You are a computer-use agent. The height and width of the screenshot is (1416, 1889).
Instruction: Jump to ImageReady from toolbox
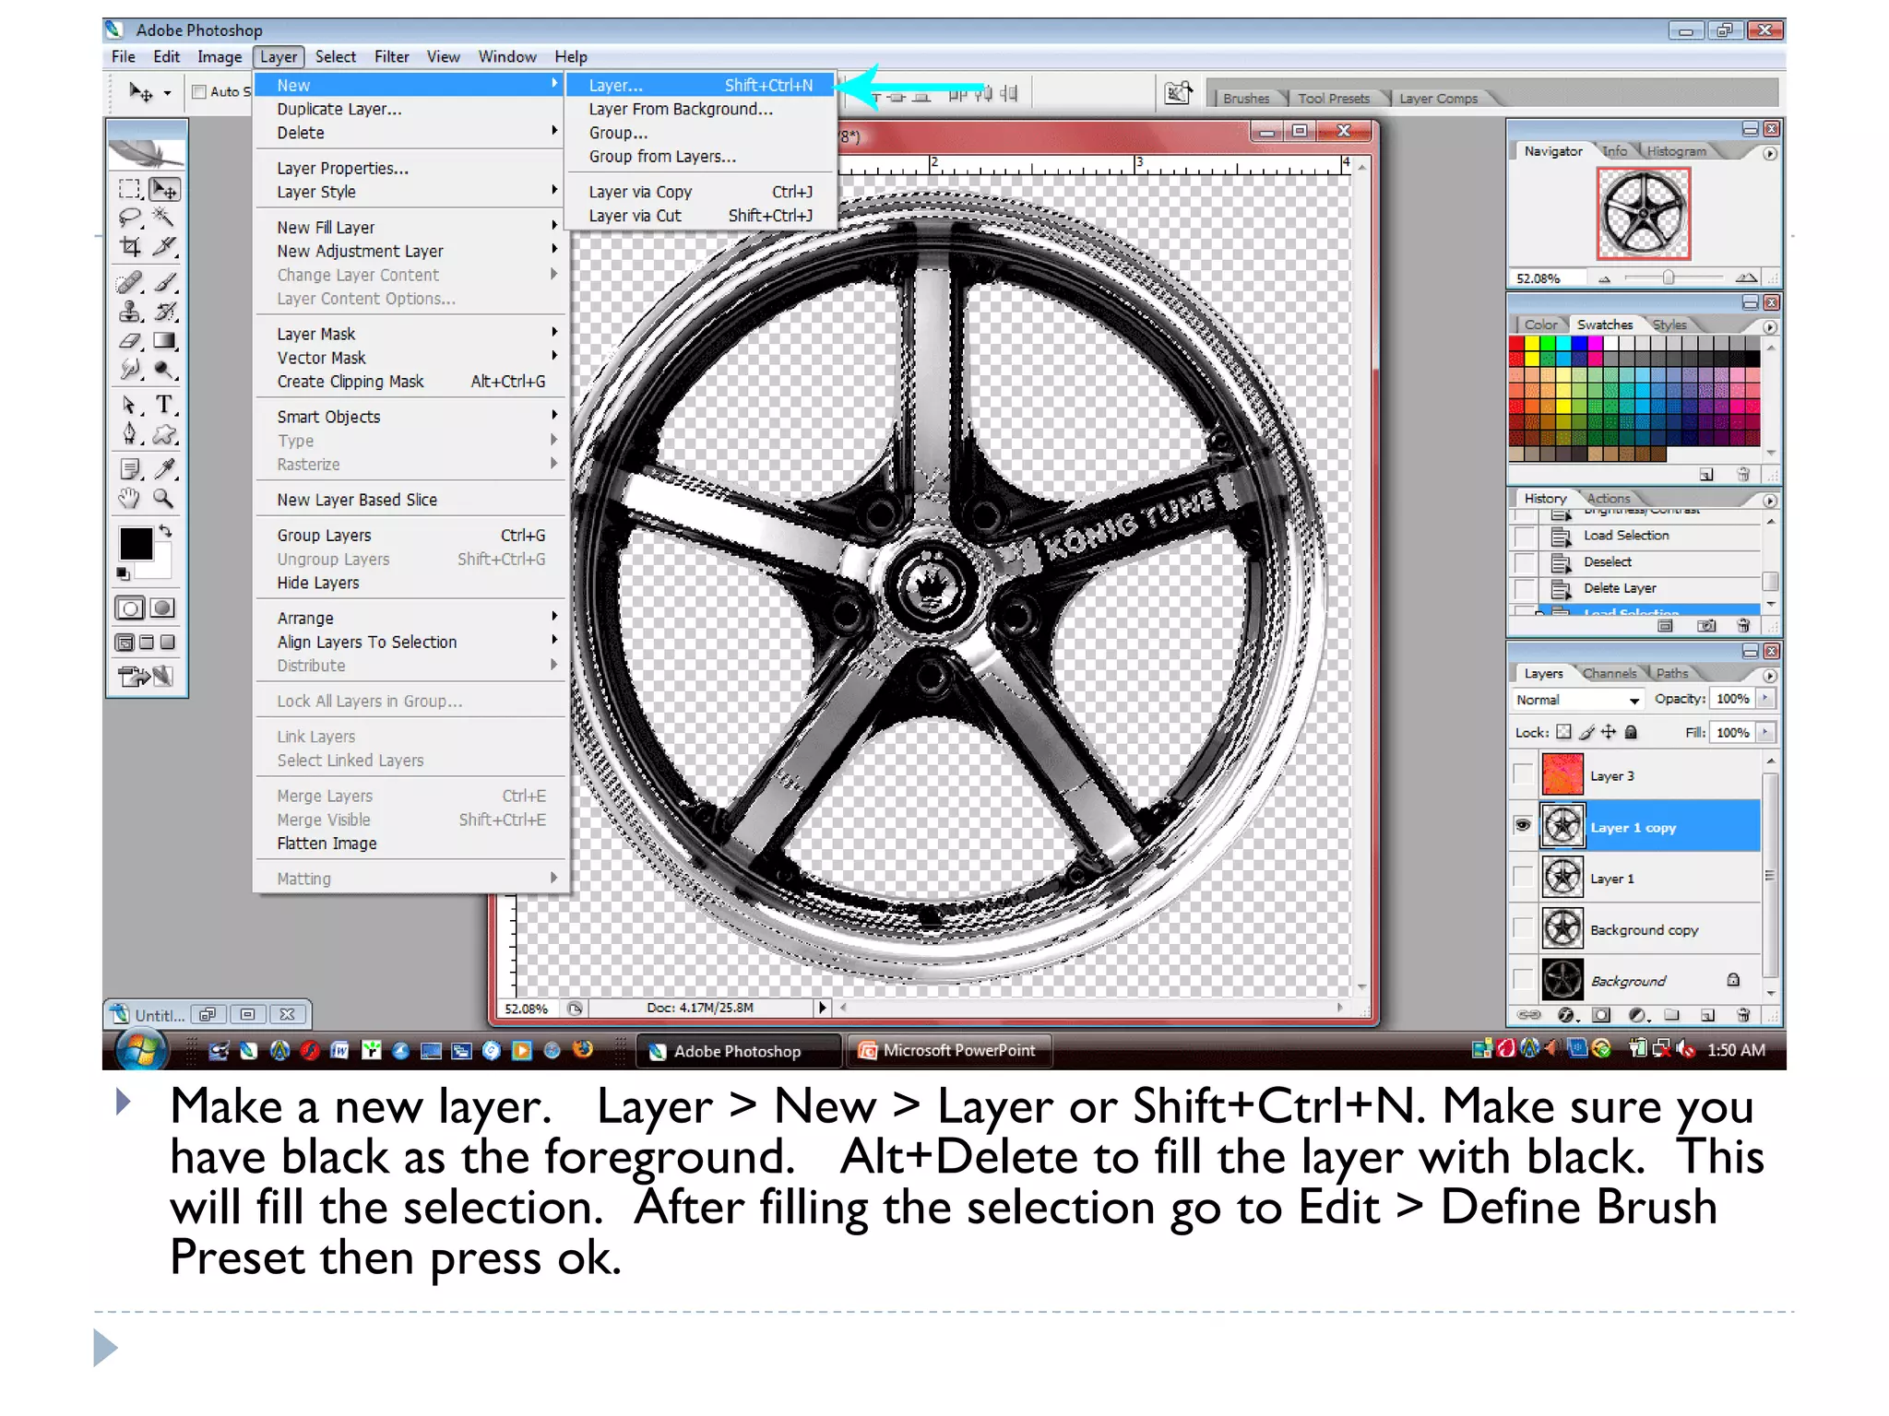[x=146, y=676]
